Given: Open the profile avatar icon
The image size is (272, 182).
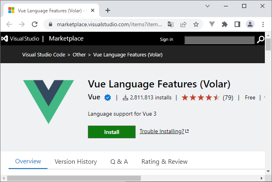Looking at the screenshot, I should (250, 24).
